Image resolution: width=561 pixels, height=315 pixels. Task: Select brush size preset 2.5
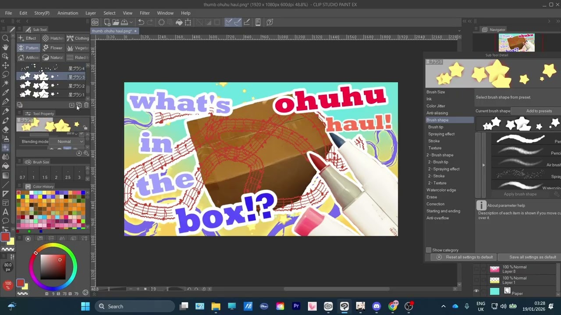[x=67, y=174]
